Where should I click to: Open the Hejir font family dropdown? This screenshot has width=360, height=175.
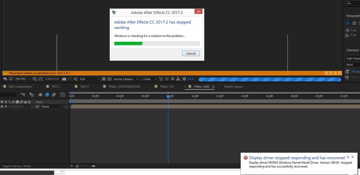[352, 58]
